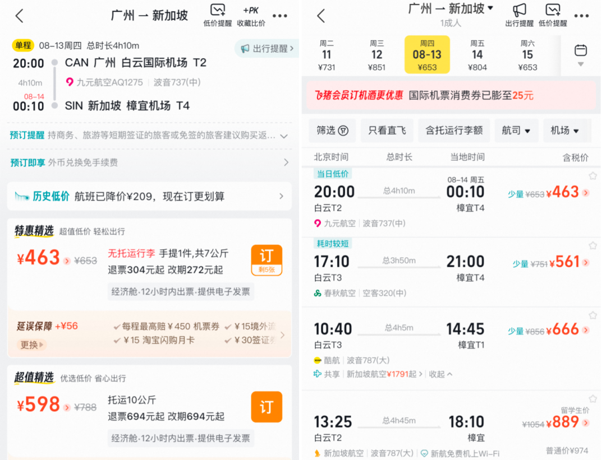Tap 更换 under 延误保障

[x=31, y=344]
